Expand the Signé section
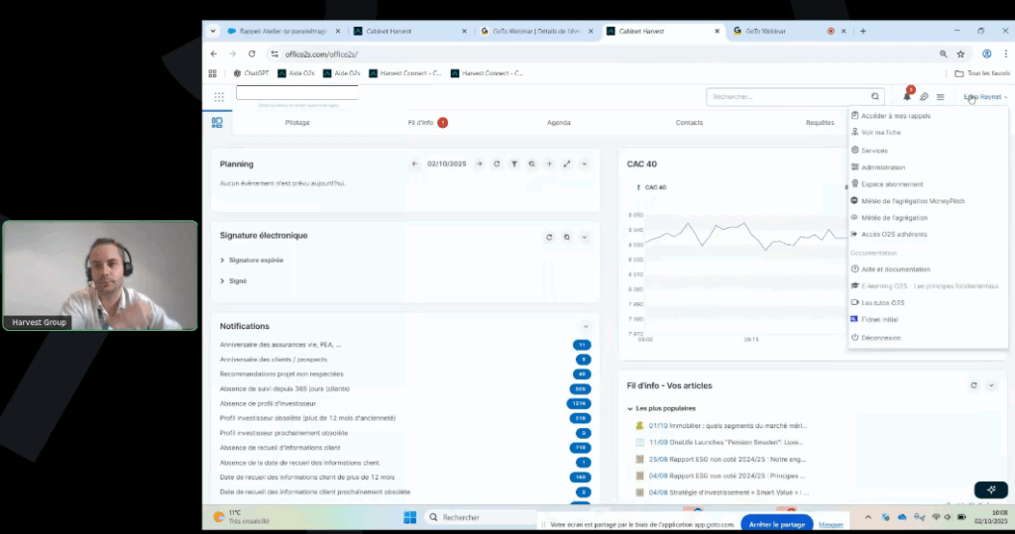The width and height of the screenshot is (1015, 534). click(x=237, y=280)
